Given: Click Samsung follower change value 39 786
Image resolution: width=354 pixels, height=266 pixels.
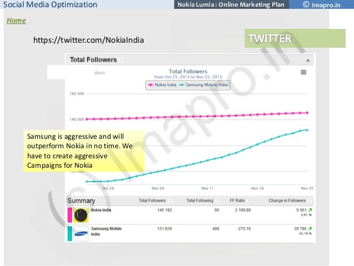Looking at the screenshot, I should [x=300, y=229].
